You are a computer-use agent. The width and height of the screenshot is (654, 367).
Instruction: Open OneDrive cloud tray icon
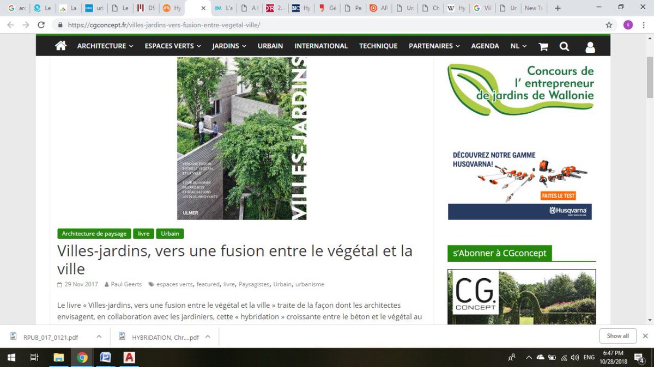click(541, 358)
